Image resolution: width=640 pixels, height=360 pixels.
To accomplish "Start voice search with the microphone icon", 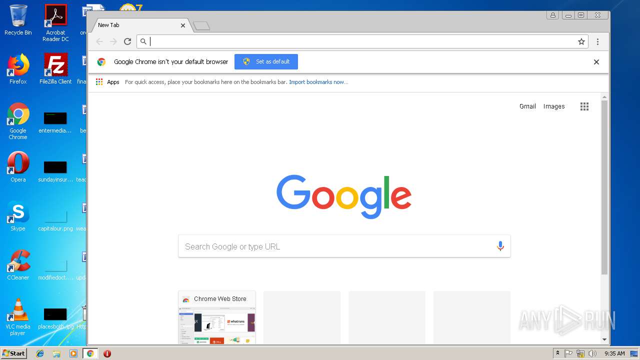I will pos(500,246).
